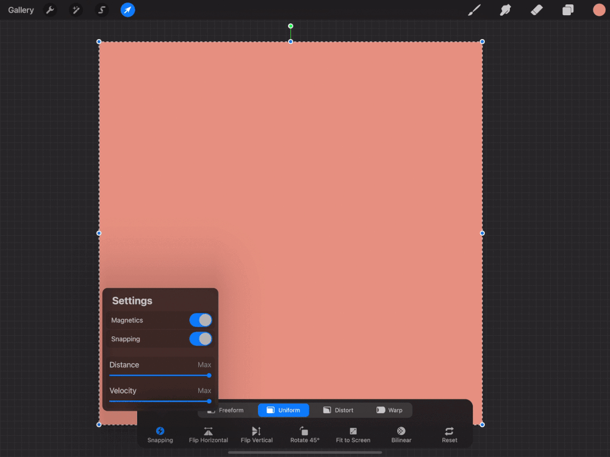610x457 pixels.
Task: Rotate the selection by 45 degrees
Action: point(304,434)
